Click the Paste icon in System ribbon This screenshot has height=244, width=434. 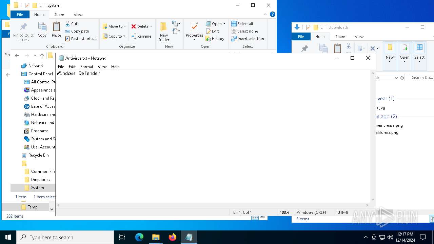[x=56, y=29]
